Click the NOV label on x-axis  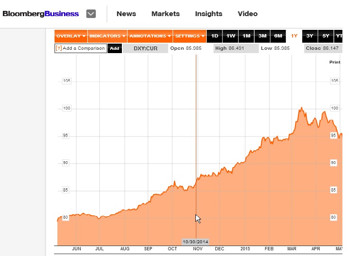198,248
